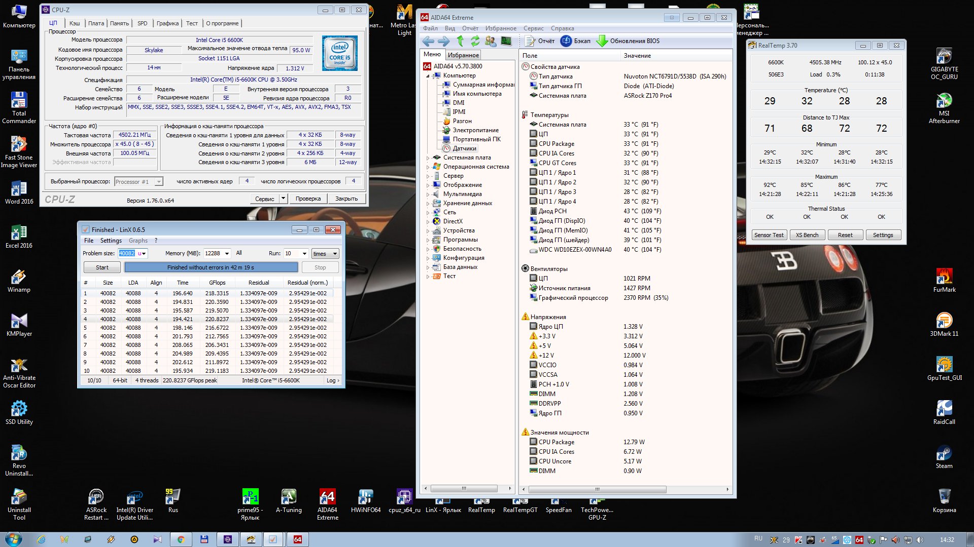The width and height of the screenshot is (974, 547).
Task: Click the Chrome icon in the taskbar
Action: coord(181,539)
